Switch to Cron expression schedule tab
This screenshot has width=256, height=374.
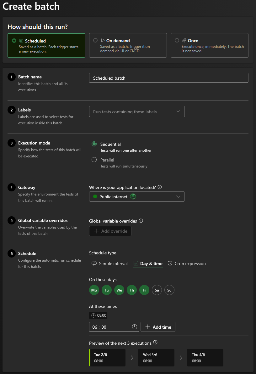tap(187, 263)
